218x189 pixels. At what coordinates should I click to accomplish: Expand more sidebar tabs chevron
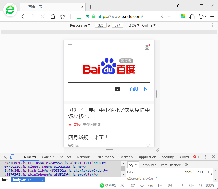(x=186, y=165)
